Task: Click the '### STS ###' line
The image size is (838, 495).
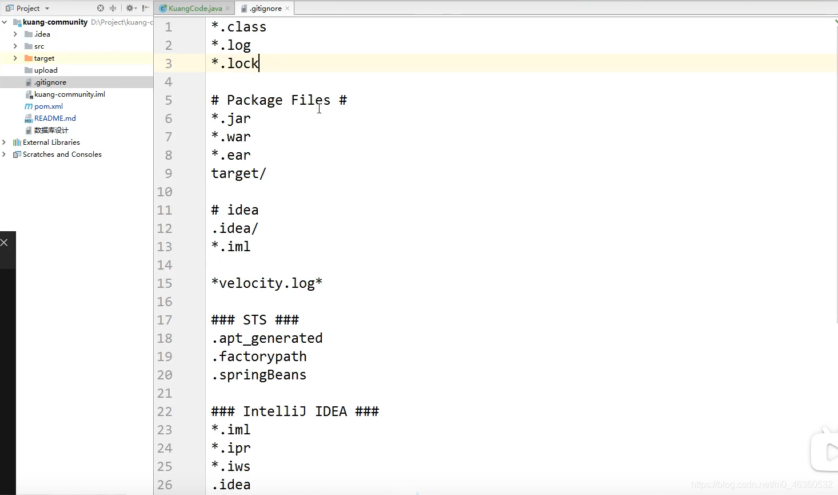Action: coord(255,320)
